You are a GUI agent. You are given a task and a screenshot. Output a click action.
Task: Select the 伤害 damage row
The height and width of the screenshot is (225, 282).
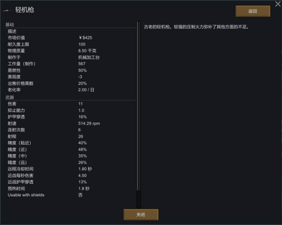click(x=71, y=104)
